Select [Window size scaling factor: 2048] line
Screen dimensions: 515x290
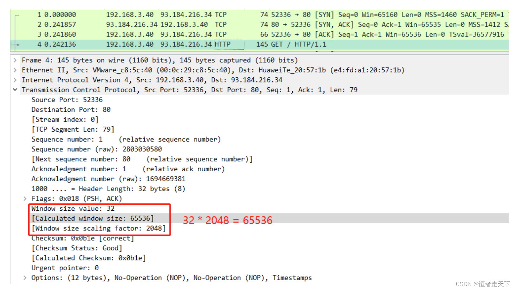[99, 228]
